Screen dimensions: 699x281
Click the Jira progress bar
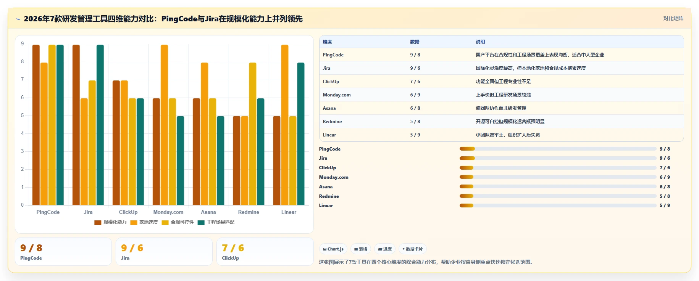pyautogui.click(x=558, y=158)
